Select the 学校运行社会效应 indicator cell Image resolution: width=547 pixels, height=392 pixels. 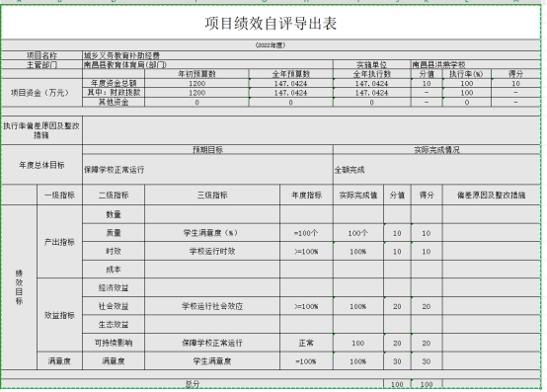pos(212,306)
